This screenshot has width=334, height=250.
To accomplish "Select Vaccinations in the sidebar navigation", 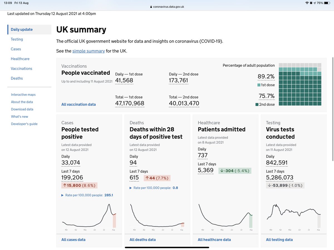I will (x=21, y=68).
